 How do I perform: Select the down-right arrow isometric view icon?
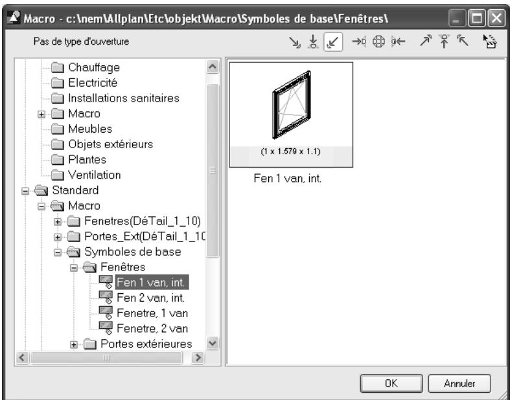click(295, 42)
